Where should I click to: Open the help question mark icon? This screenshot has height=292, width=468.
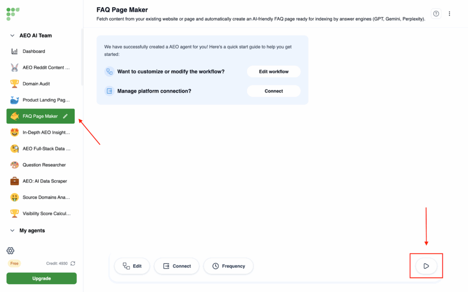coord(436,14)
